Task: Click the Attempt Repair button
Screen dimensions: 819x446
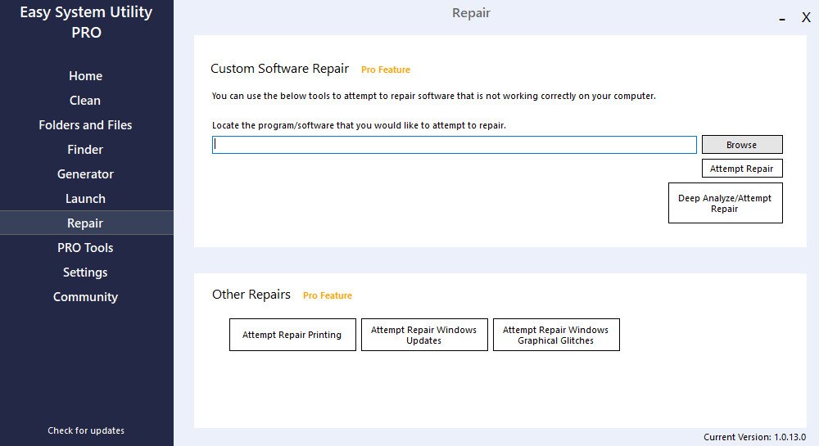Action: pos(742,169)
